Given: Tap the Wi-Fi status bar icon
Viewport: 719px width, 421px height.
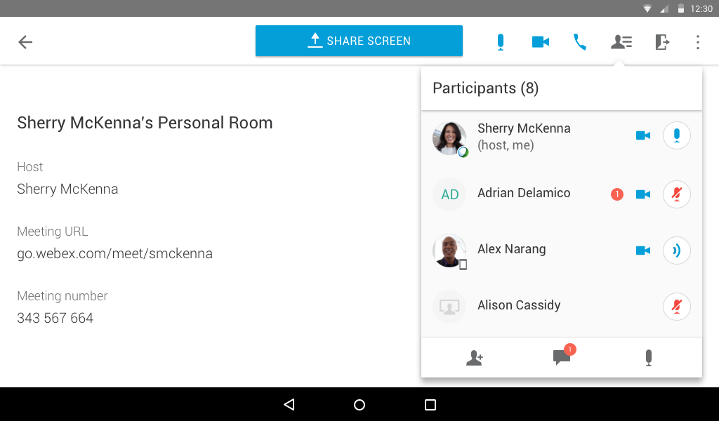Looking at the screenshot, I should pos(647,8).
